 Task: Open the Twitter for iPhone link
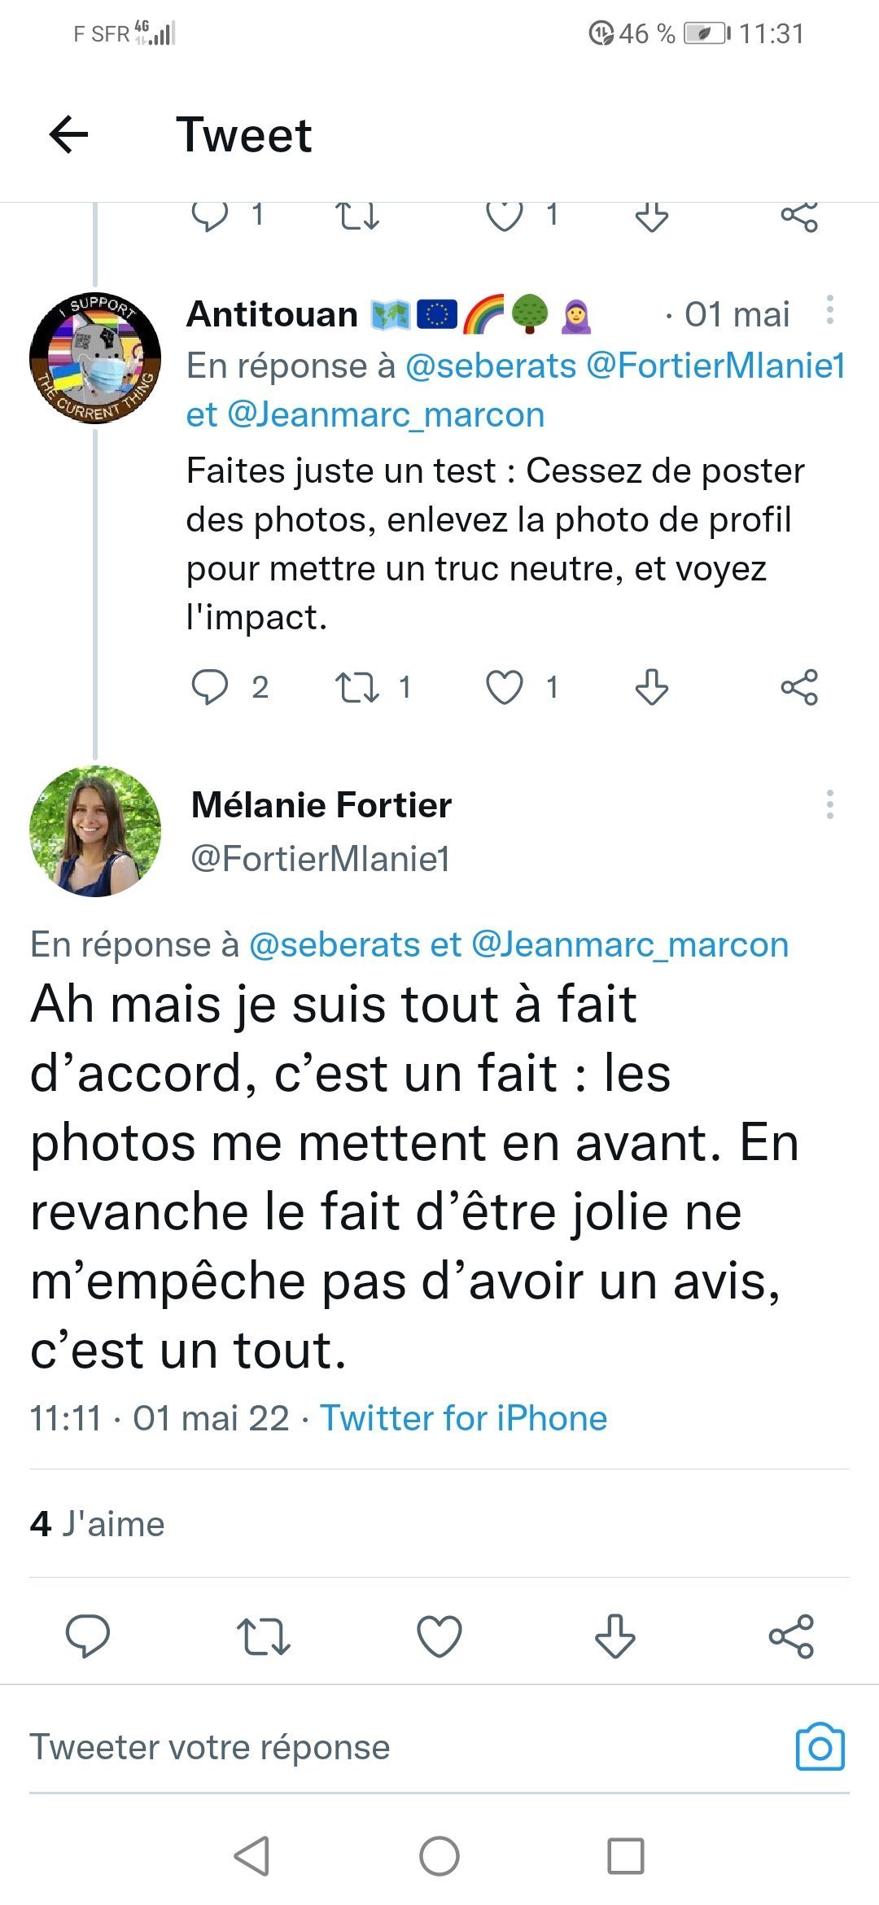463,1418
